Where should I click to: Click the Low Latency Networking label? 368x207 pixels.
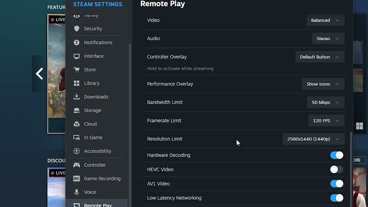point(174,198)
